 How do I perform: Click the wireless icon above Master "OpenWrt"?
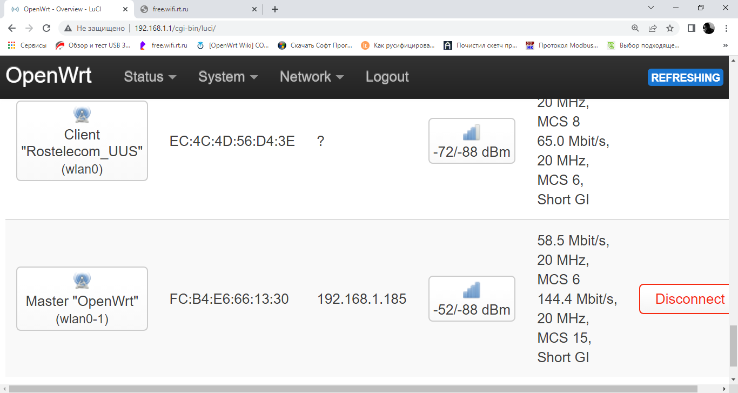pos(82,280)
